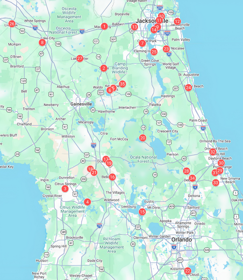The width and height of the screenshot is (243, 280).
Task: Select marker 28 north of DeLand
Action: coord(187,171)
